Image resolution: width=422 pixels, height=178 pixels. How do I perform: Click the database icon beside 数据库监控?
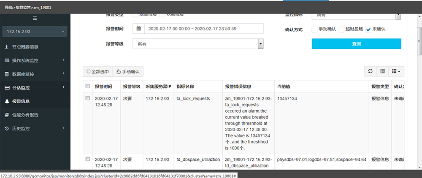7,74
